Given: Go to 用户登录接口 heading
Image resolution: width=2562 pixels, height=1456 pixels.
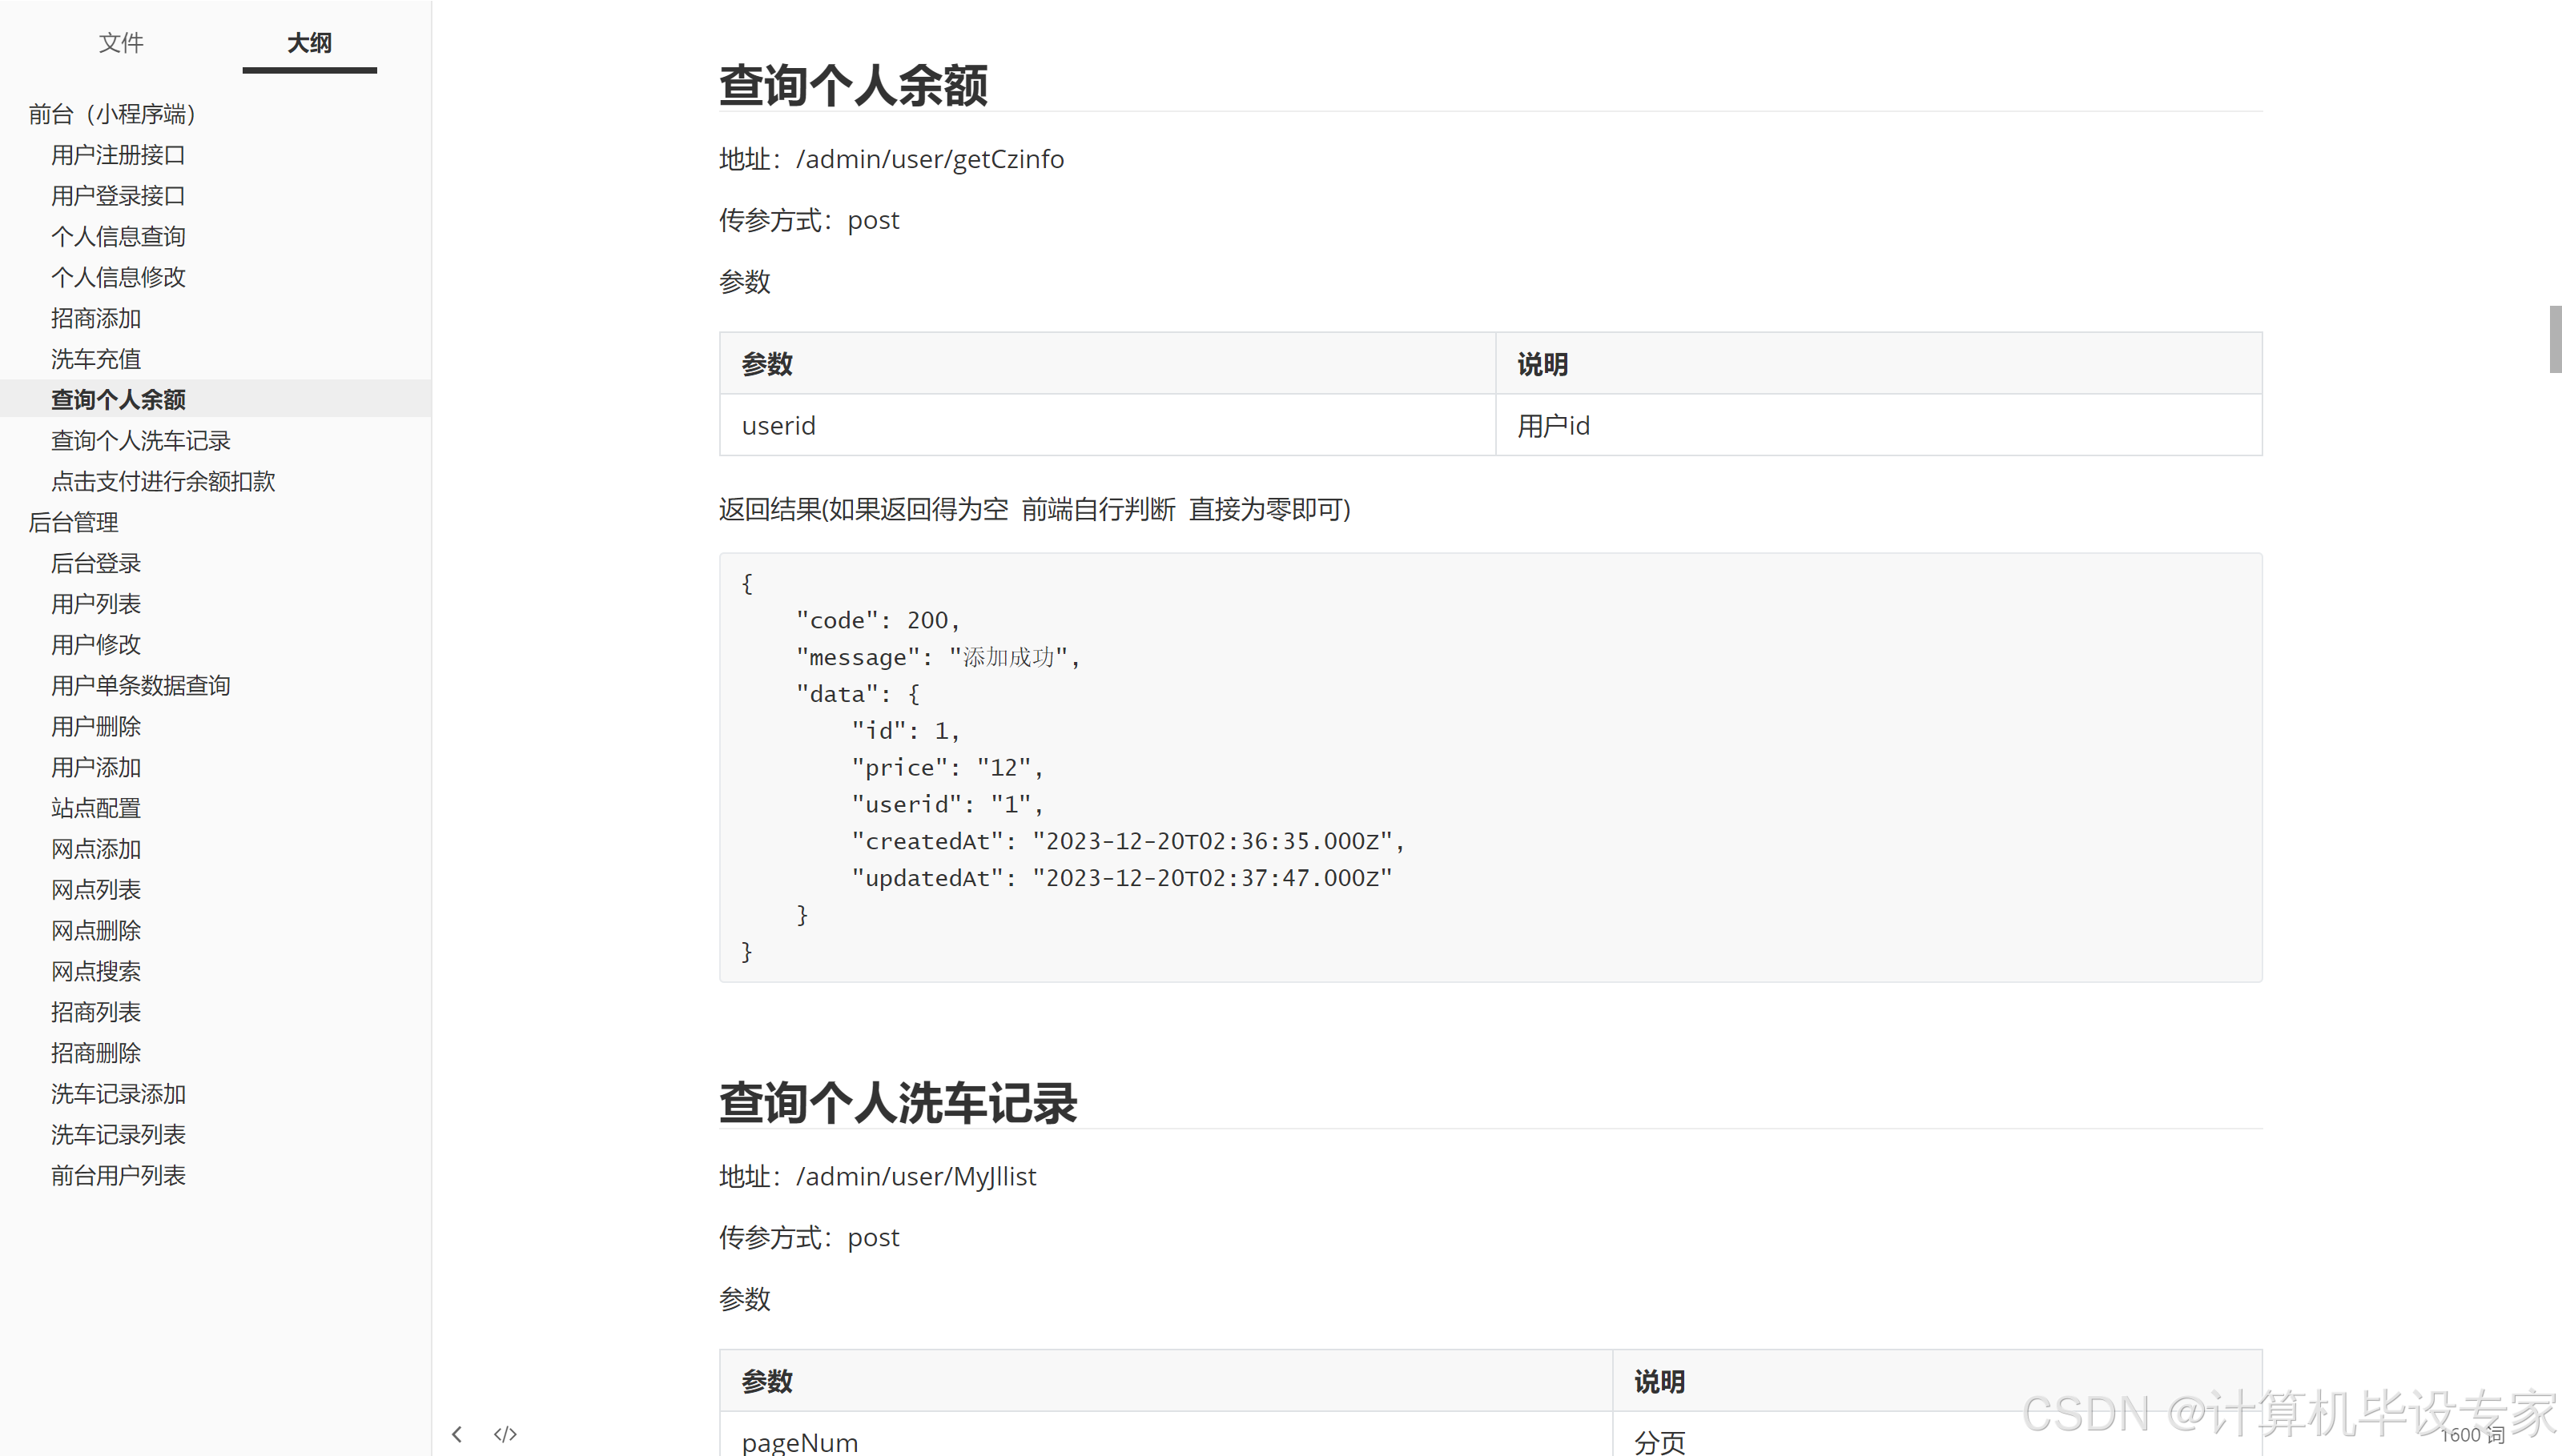Looking at the screenshot, I should 118,196.
